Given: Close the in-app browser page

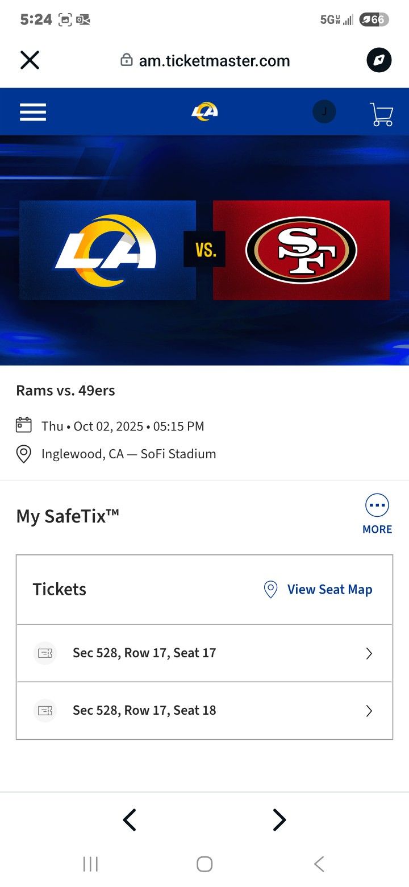Looking at the screenshot, I should pos(30,60).
